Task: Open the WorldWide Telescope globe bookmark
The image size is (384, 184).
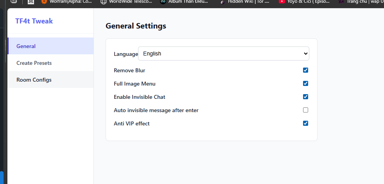Action: (104, 2)
